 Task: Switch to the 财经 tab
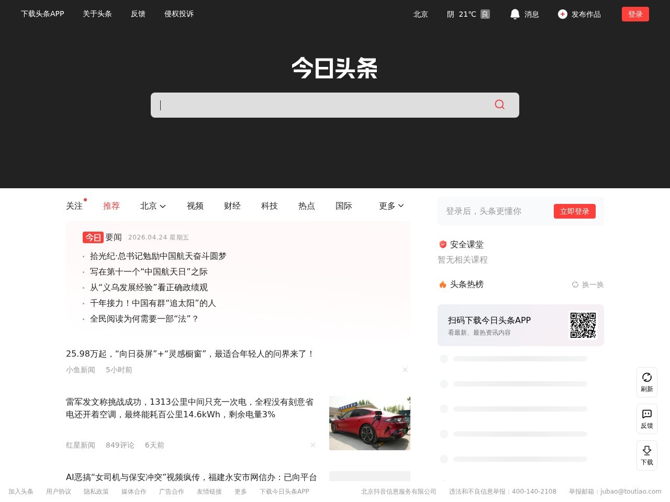tap(232, 206)
